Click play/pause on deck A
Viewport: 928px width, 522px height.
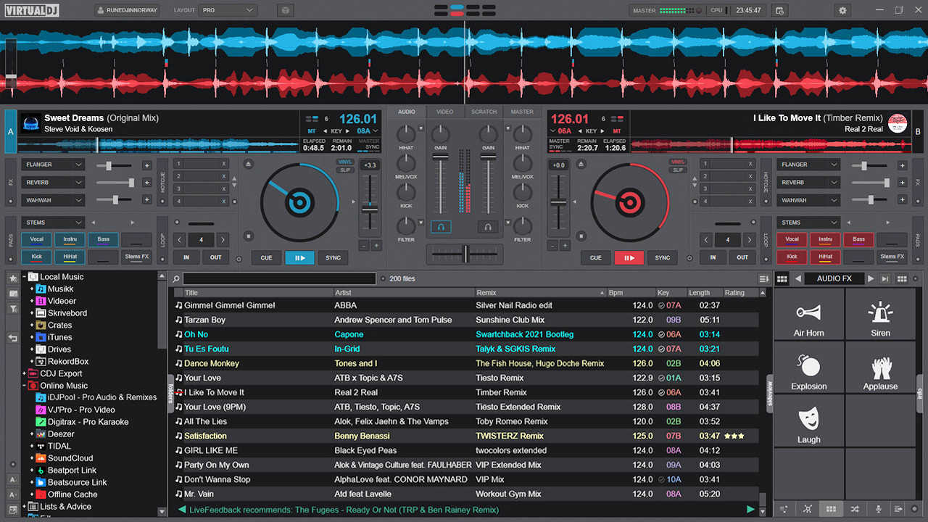299,257
